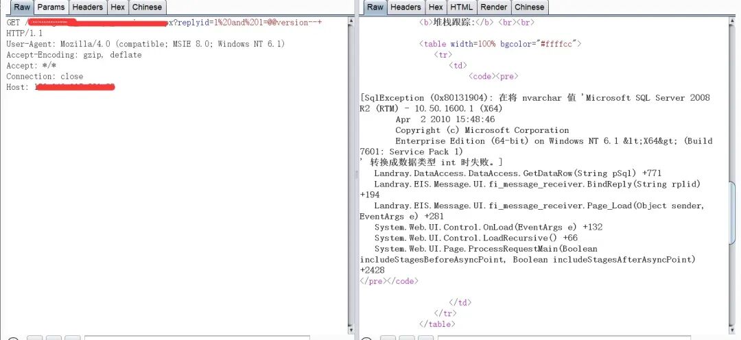Click the Control.OnLoad(EventArgs e) +132 line

click(x=489, y=227)
